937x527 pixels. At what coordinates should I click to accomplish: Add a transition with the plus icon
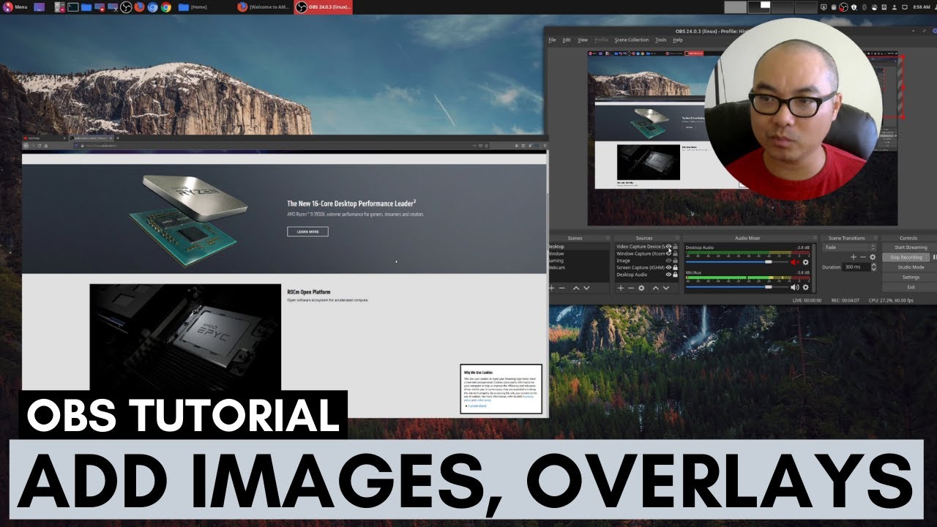click(854, 257)
